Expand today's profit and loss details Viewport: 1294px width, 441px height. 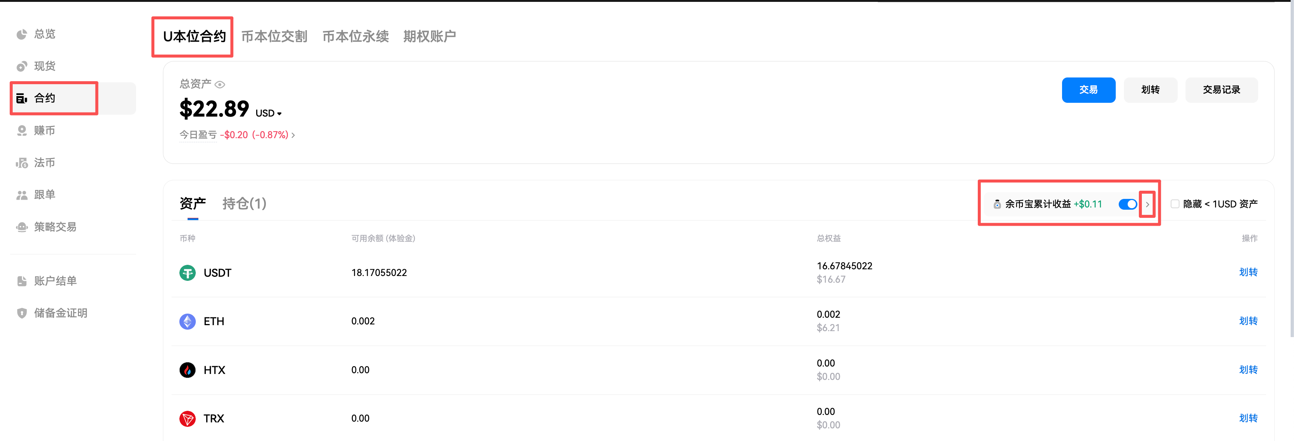(293, 135)
